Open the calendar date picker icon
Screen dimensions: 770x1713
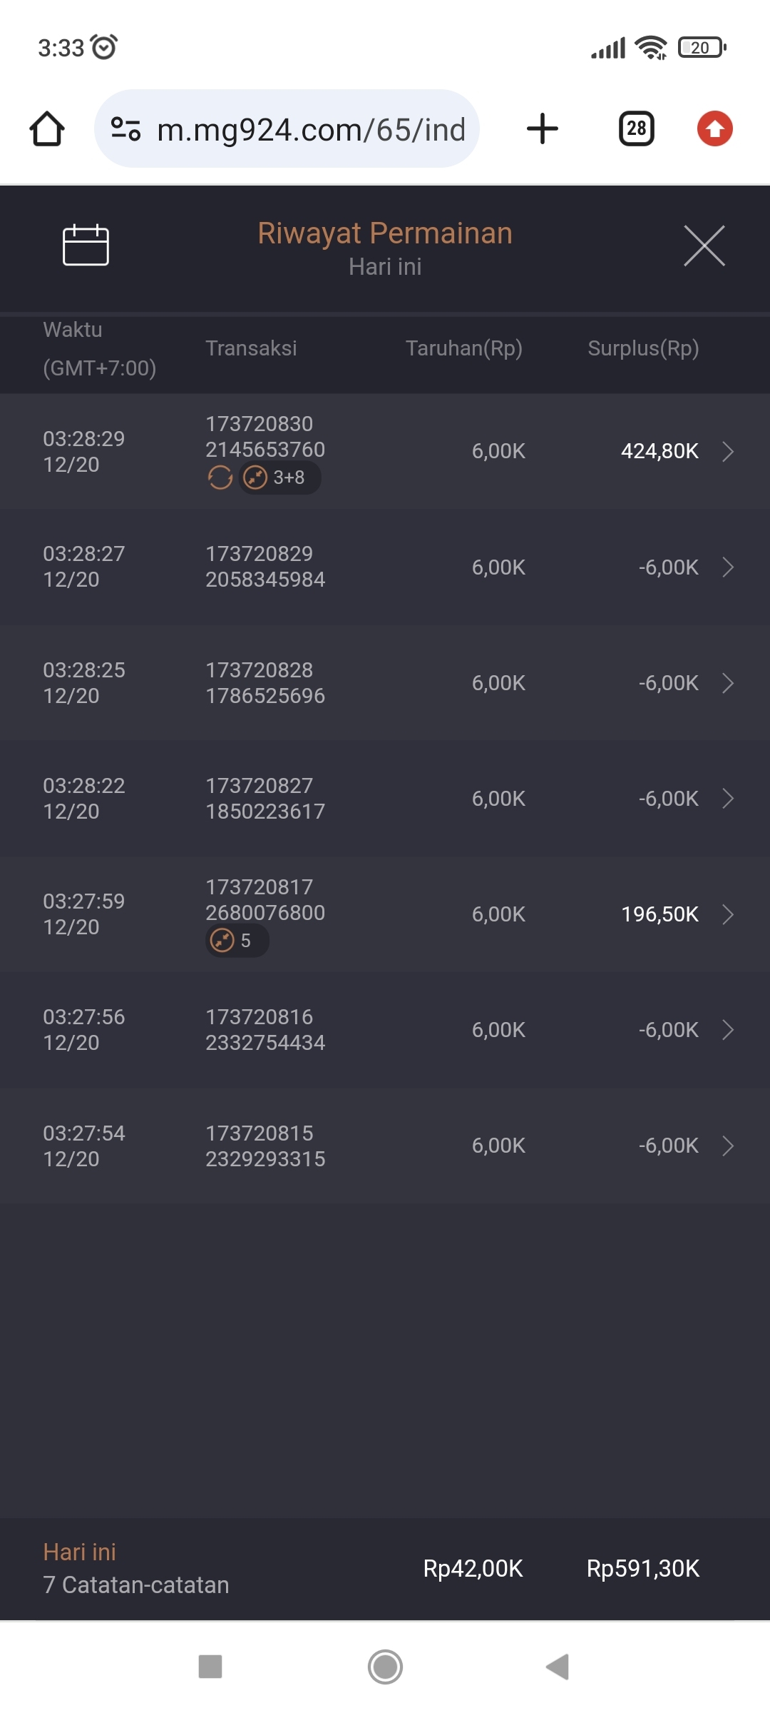click(x=86, y=246)
